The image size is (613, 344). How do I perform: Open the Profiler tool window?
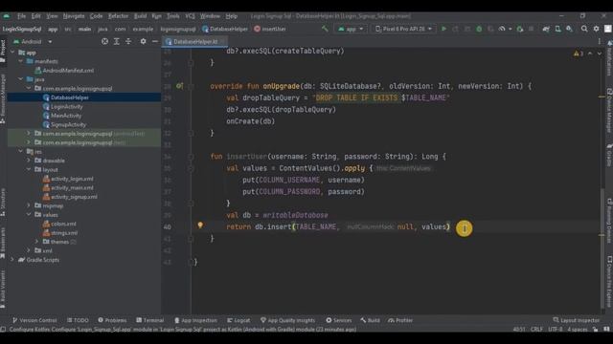pos(400,320)
